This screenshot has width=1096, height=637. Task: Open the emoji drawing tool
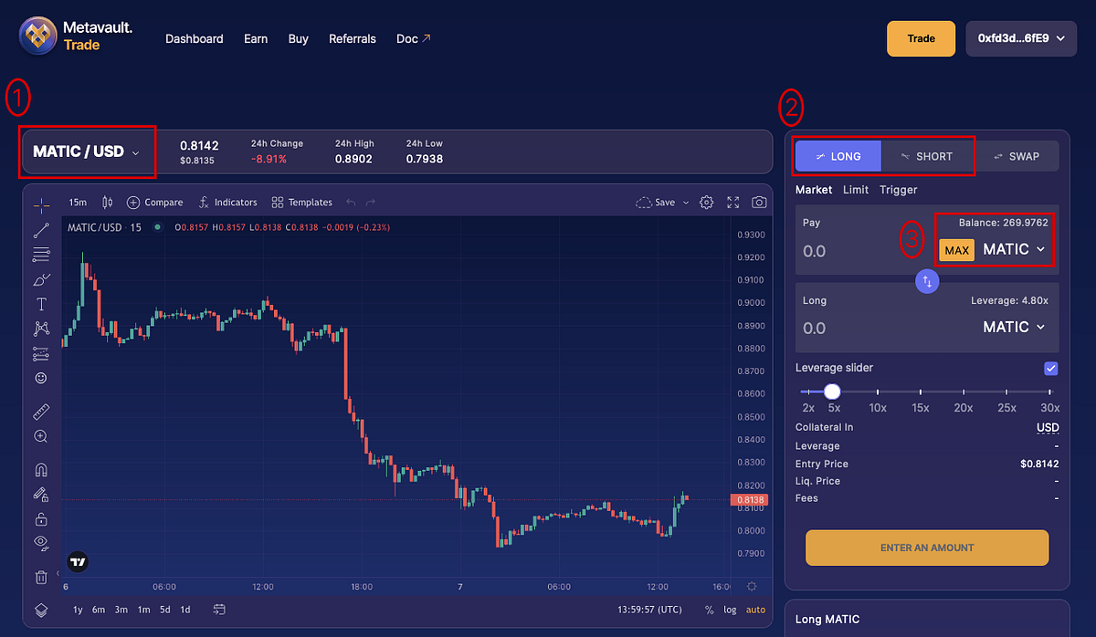point(41,378)
